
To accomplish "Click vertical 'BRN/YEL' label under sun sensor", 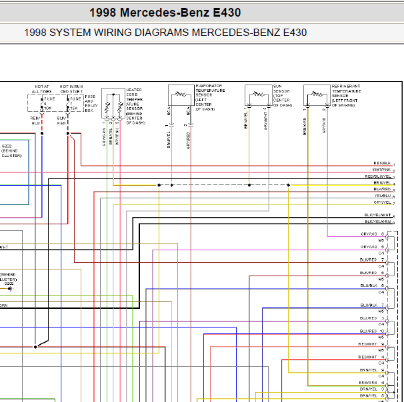I will click(x=245, y=120).
